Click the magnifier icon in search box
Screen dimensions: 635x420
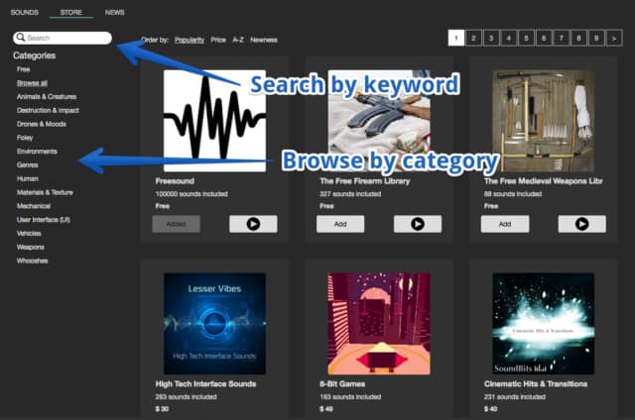[21, 38]
